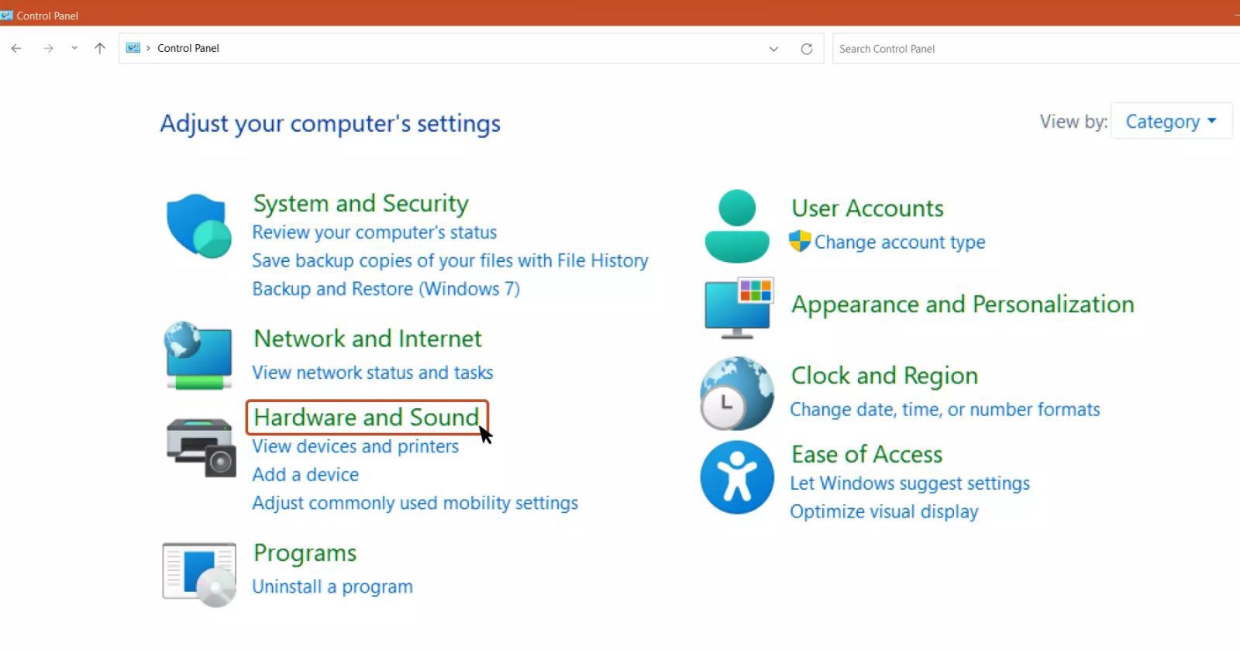The width and height of the screenshot is (1240, 650).
Task: Click the Control Panel address bar icon
Action: [133, 48]
